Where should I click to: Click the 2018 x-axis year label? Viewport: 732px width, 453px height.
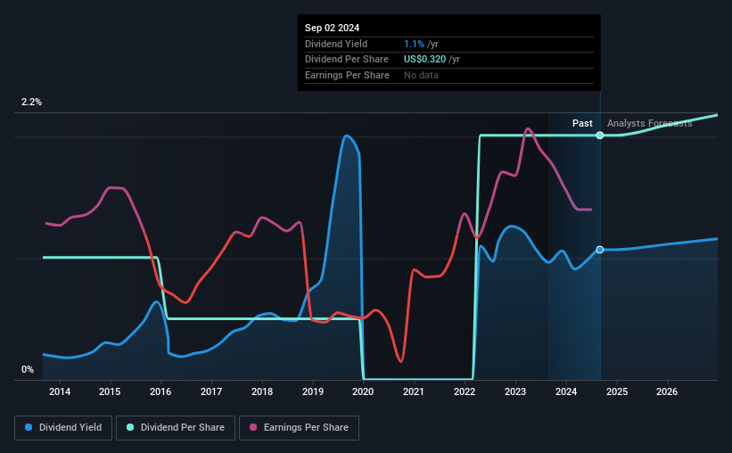pos(262,391)
